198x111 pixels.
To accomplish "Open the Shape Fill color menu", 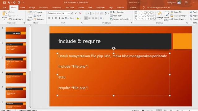I will (x=177, y=12).
